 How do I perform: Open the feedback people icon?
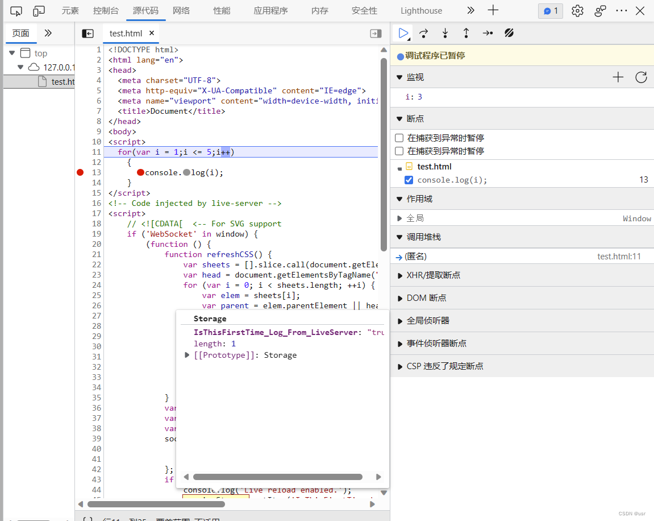click(600, 11)
